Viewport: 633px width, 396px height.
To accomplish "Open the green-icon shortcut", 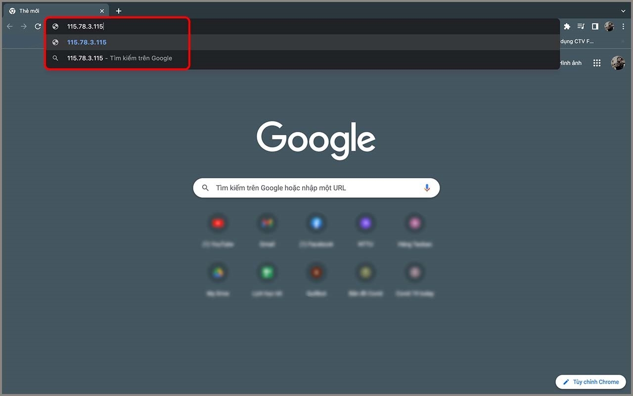I will tap(267, 280).
